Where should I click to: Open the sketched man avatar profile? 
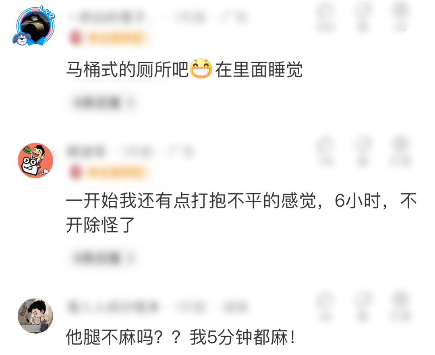click(x=35, y=316)
